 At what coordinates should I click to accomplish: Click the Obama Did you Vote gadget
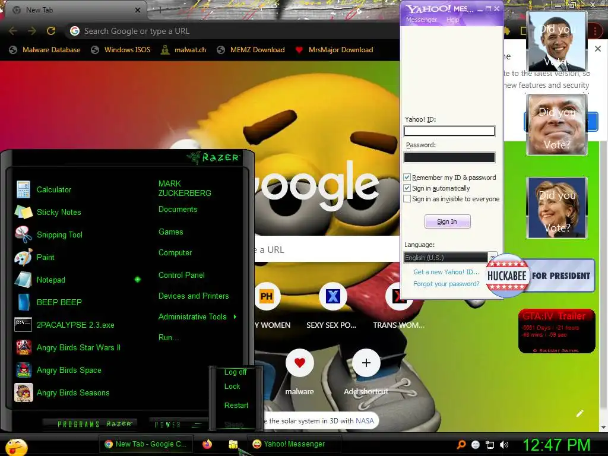click(557, 41)
